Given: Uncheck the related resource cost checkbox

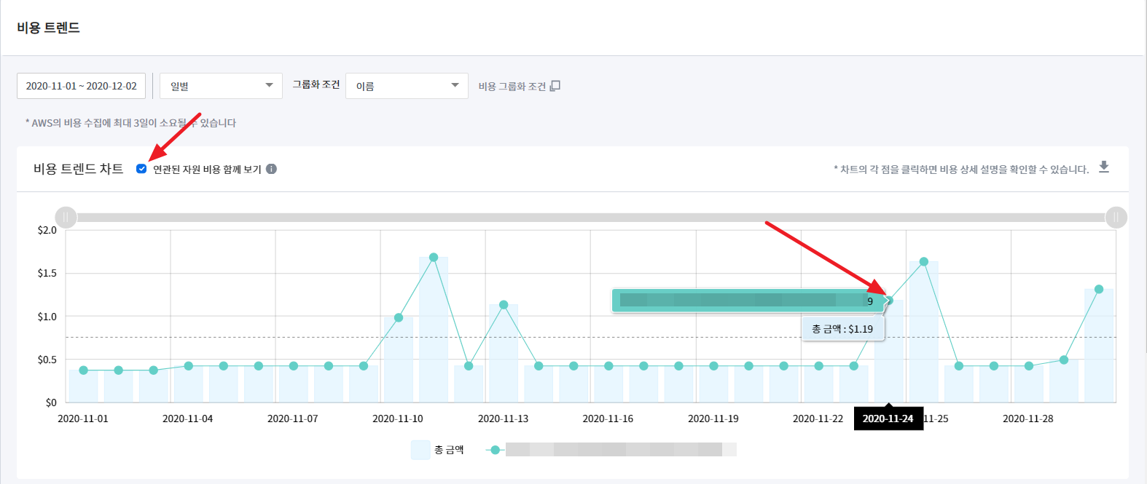Looking at the screenshot, I should (141, 169).
